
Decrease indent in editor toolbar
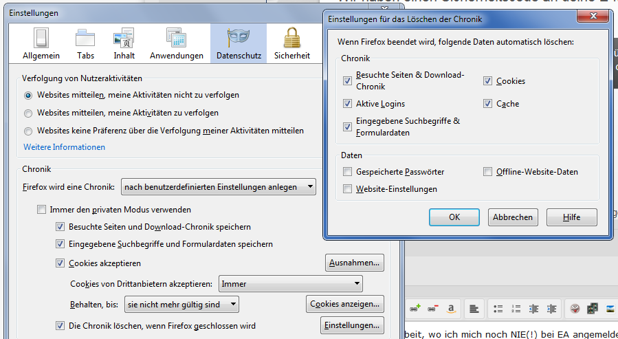click(533, 309)
